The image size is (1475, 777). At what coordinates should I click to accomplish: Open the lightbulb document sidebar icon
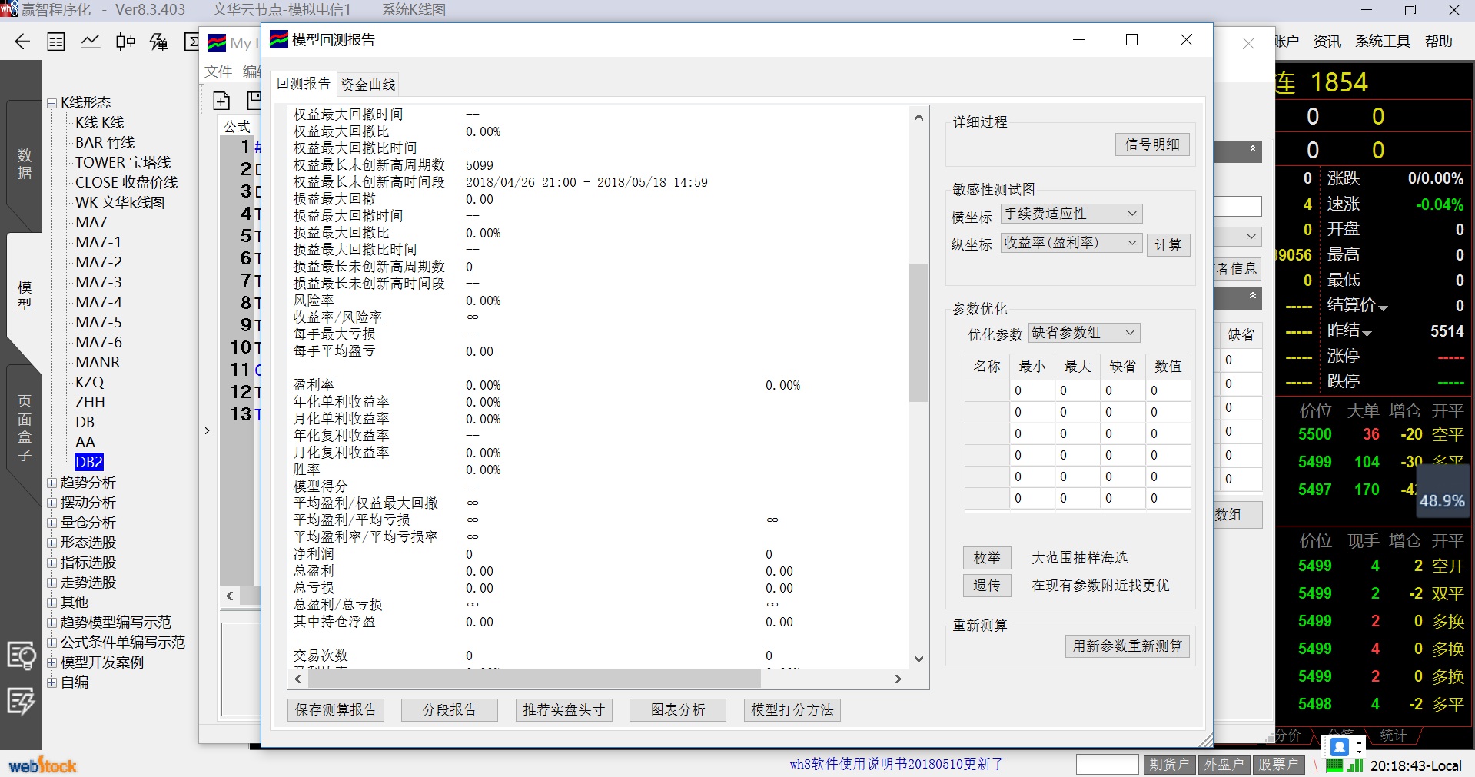click(22, 656)
